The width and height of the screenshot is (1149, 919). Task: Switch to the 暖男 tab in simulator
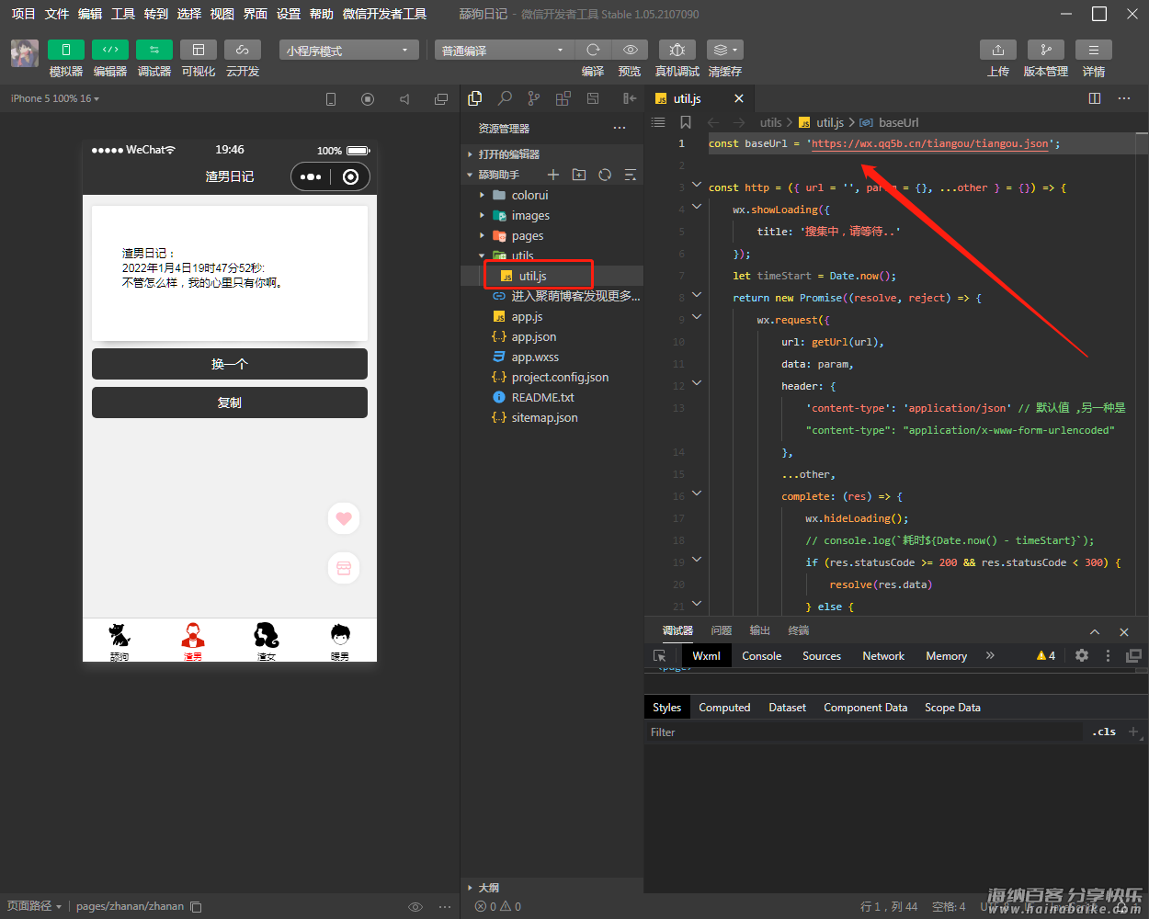(x=340, y=641)
